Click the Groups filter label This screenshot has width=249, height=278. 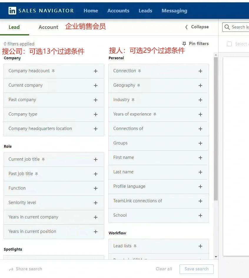click(x=120, y=143)
